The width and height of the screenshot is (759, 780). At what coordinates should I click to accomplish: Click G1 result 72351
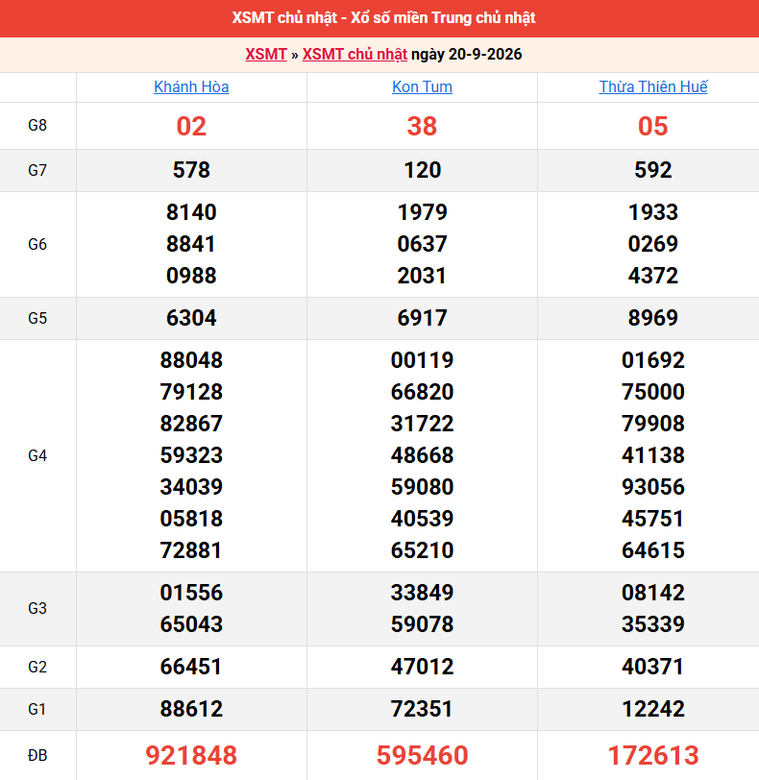[x=423, y=709]
